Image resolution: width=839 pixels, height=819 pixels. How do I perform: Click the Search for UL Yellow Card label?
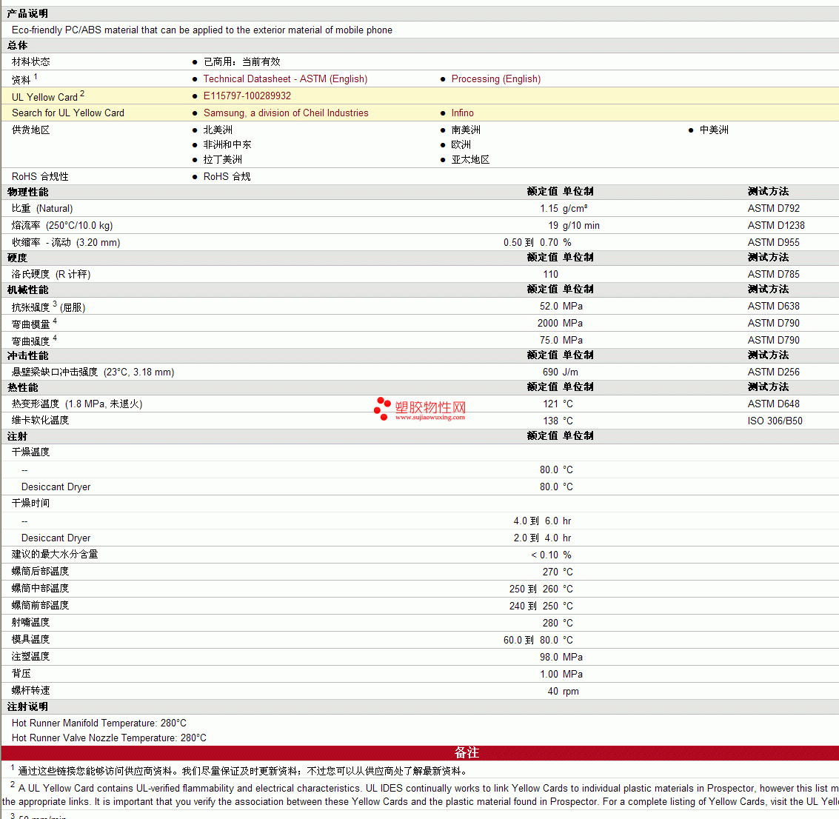click(68, 113)
